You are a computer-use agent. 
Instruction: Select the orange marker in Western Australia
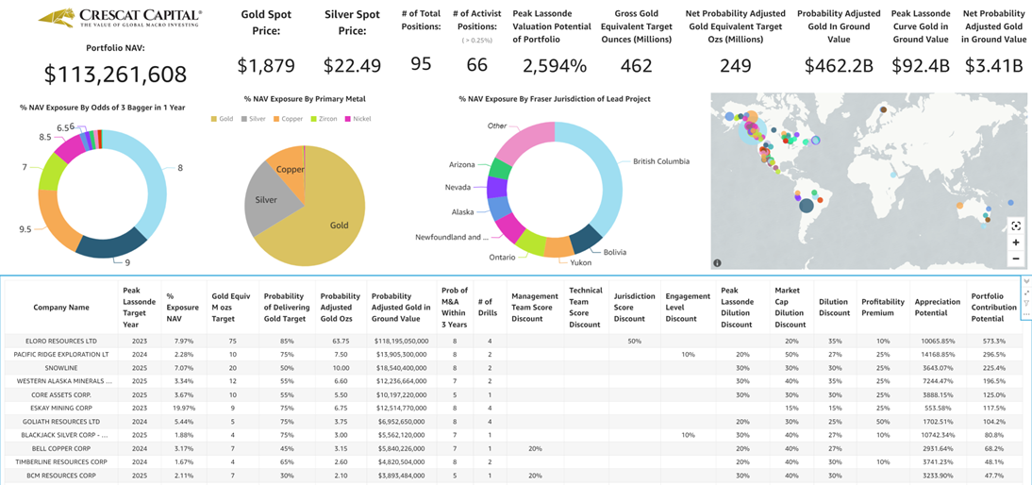[959, 206]
